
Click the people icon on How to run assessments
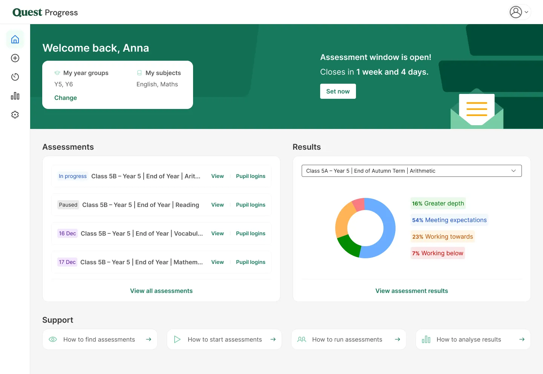point(301,339)
